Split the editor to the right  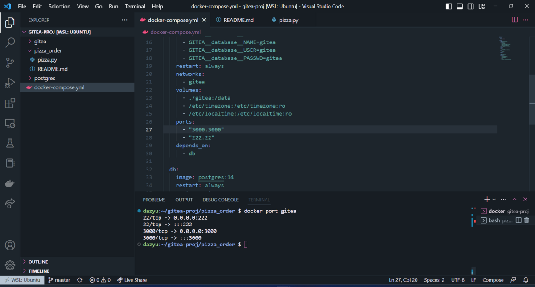[514, 20]
